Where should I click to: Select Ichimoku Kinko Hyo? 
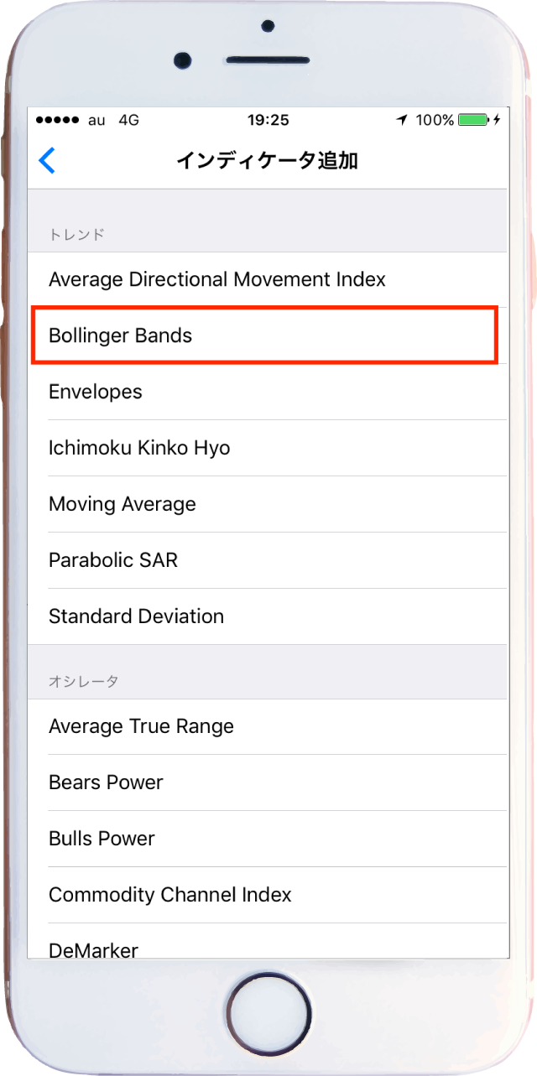pyautogui.click(x=139, y=448)
